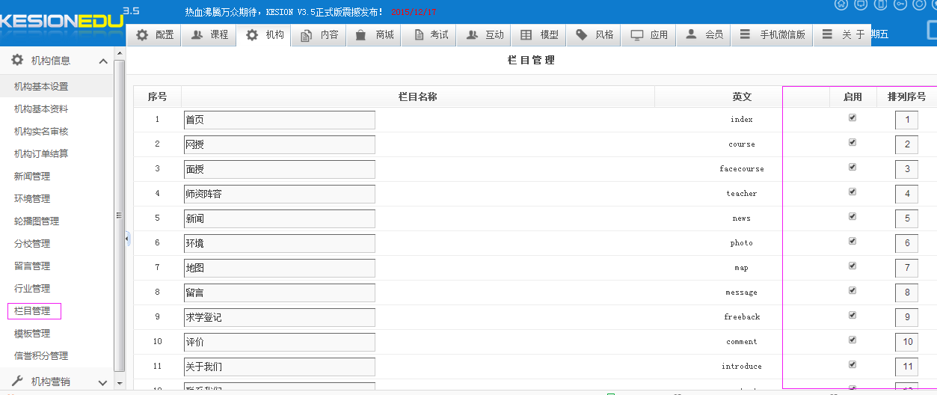Screen dimensions: 937x395
Task: Open the 手机微信版 tab
Action: [773, 35]
